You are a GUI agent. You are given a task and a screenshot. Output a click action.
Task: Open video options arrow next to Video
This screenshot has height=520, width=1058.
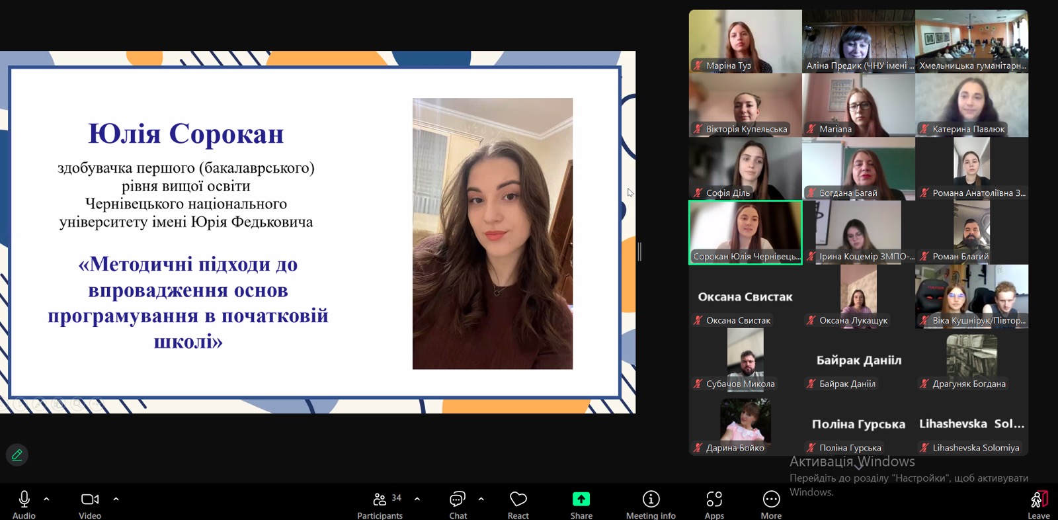[116, 499]
